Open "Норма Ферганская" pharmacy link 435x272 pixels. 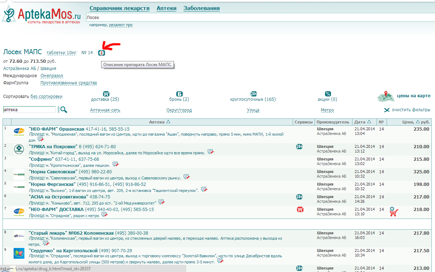click(x=53, y=184)
